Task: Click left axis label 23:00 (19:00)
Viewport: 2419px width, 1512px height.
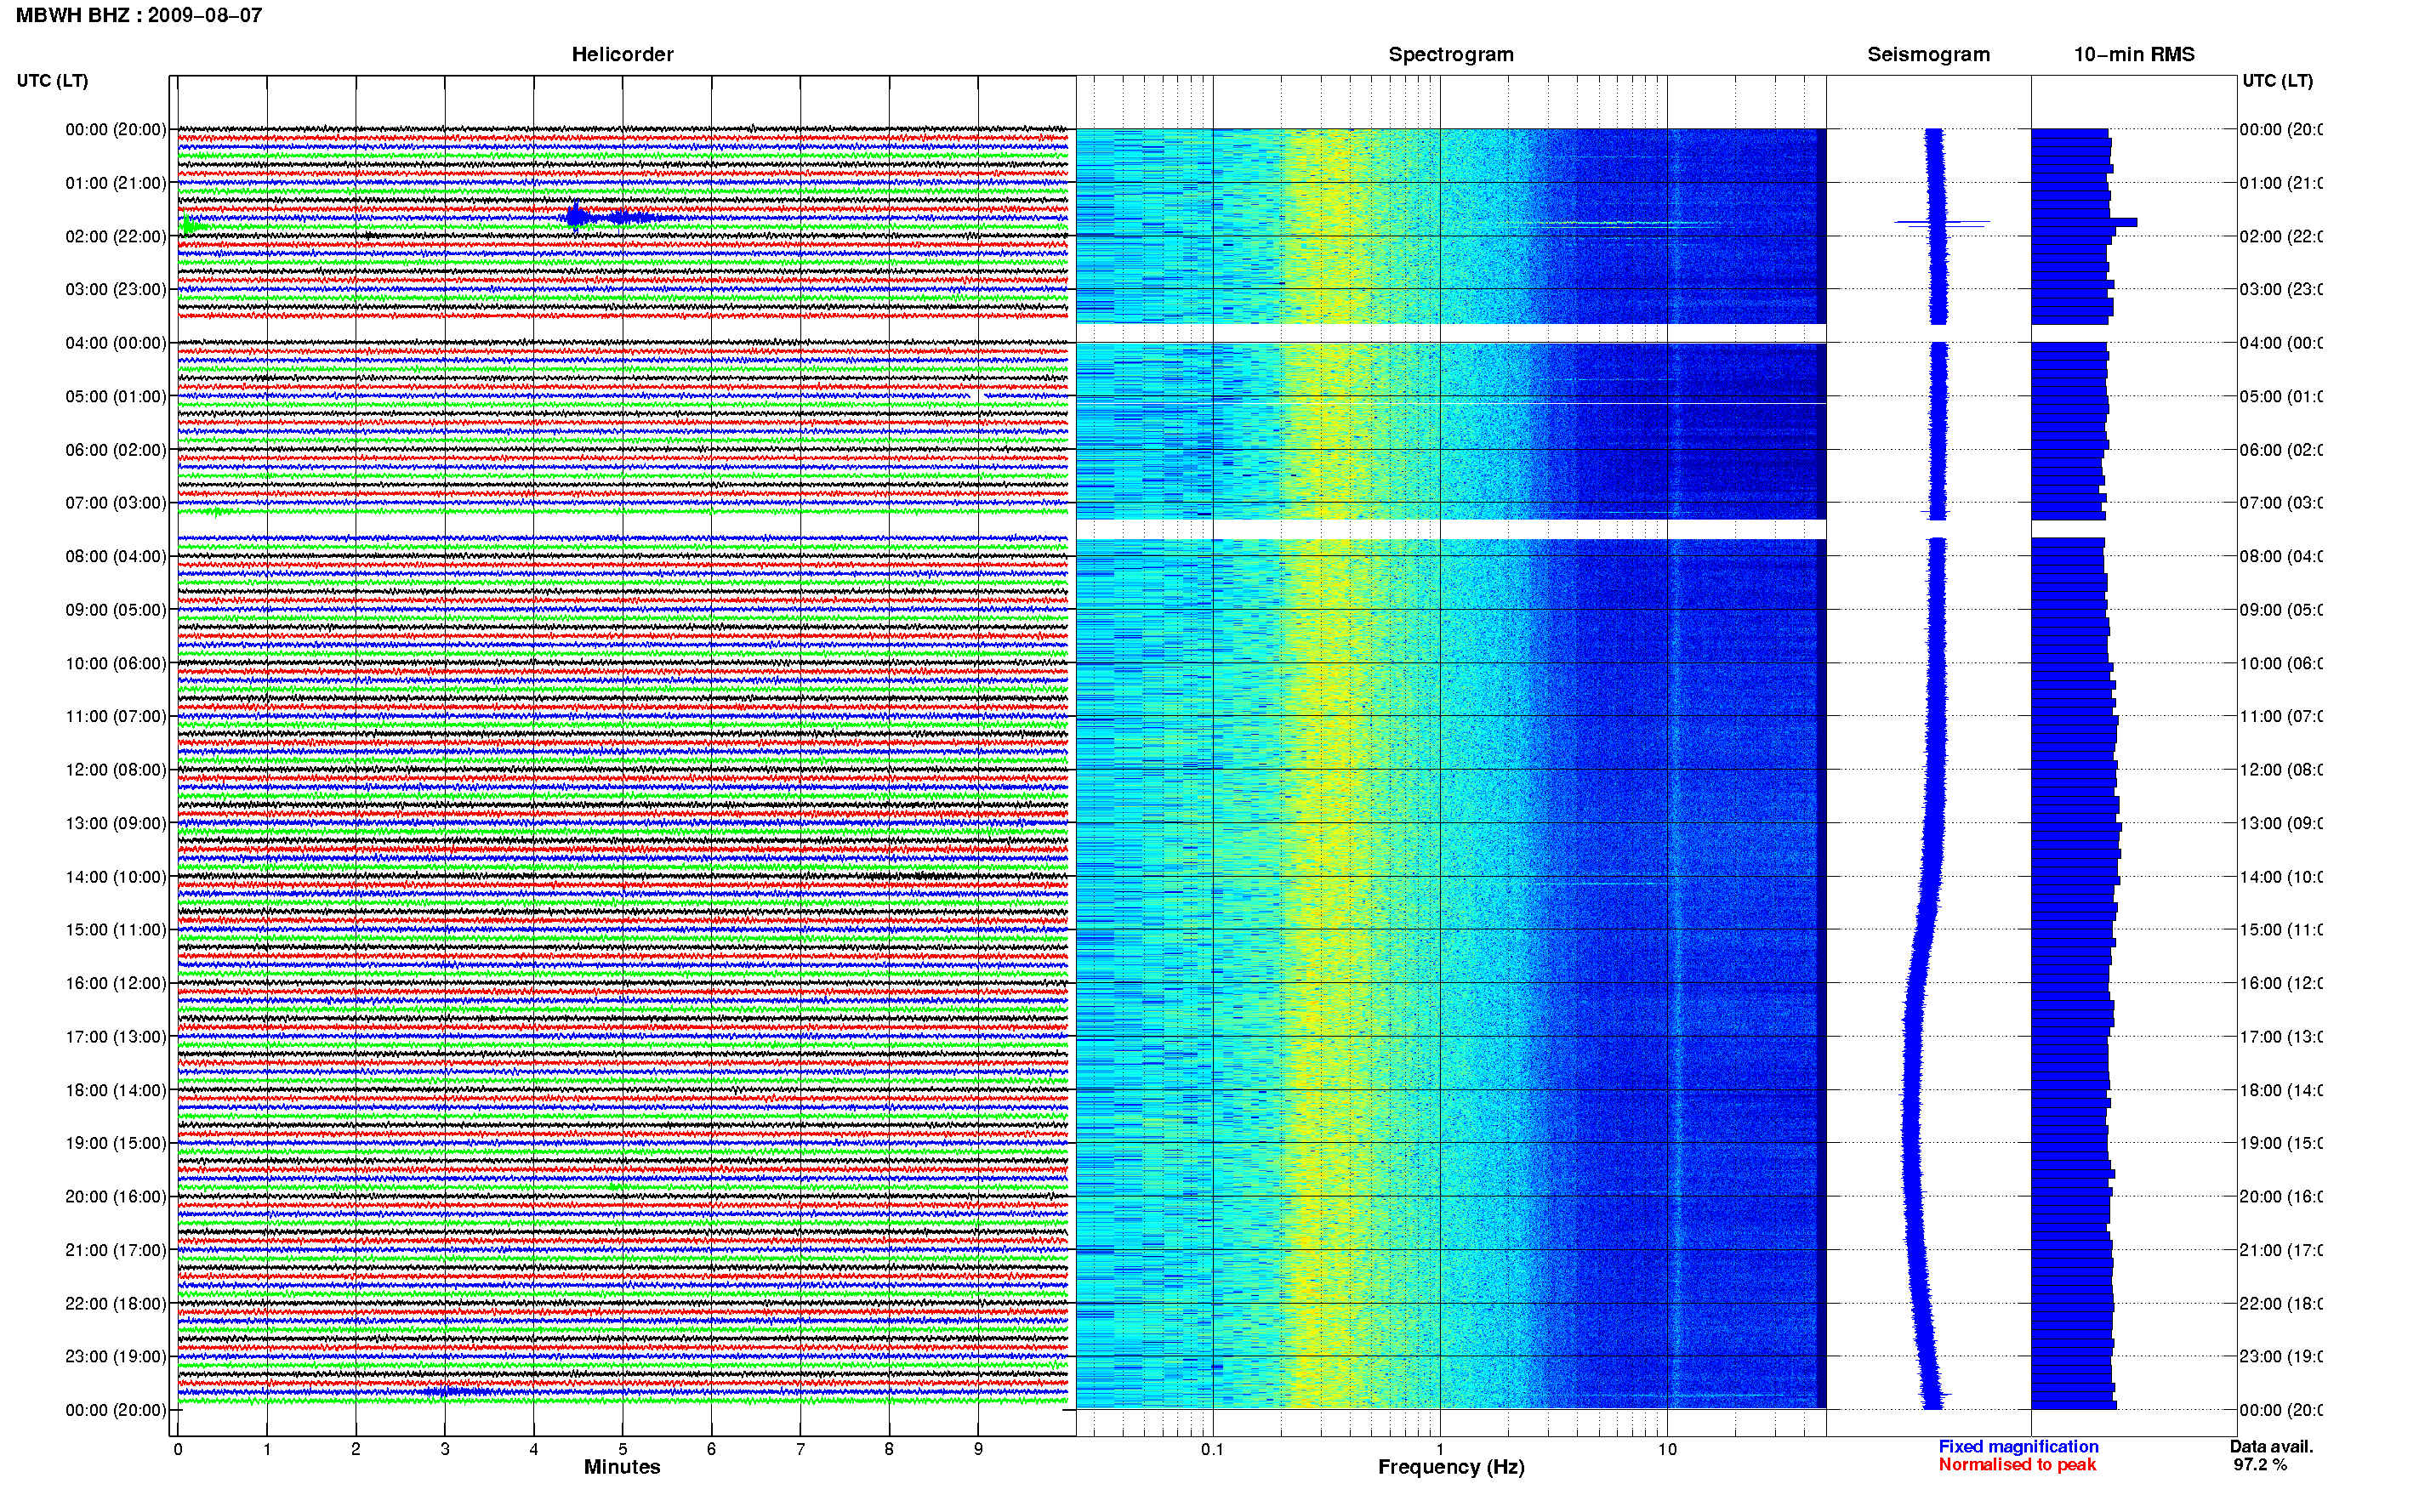Action: 116,1356
